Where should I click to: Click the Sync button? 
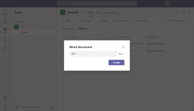pos(104,21)
